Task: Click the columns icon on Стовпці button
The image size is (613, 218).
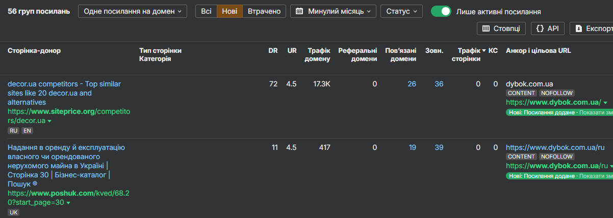Action: 486,28
